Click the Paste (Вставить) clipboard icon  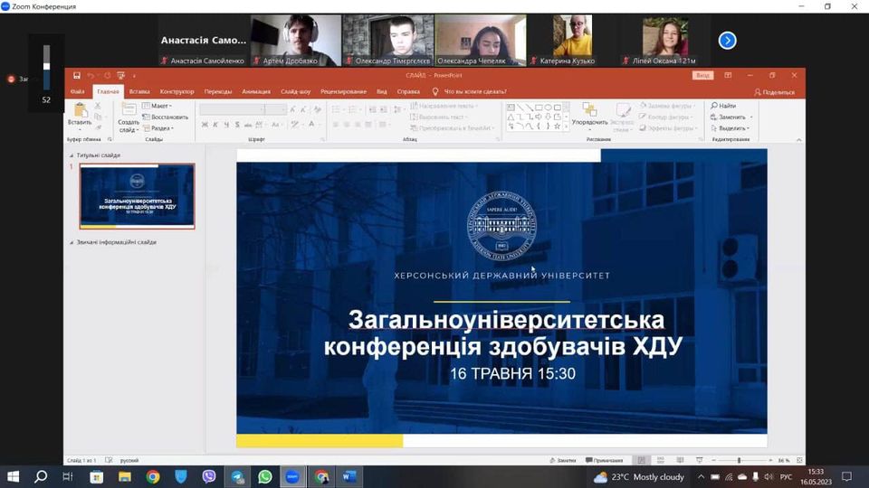(80, 113)
